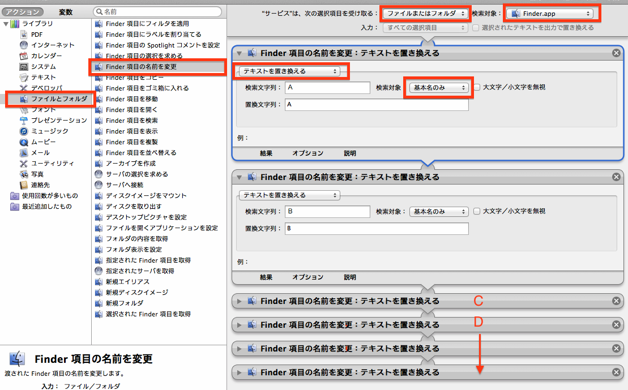Open 説明 tab in the B action
The width and height of the screenshot is (628, 390).
tap(349, 277)
